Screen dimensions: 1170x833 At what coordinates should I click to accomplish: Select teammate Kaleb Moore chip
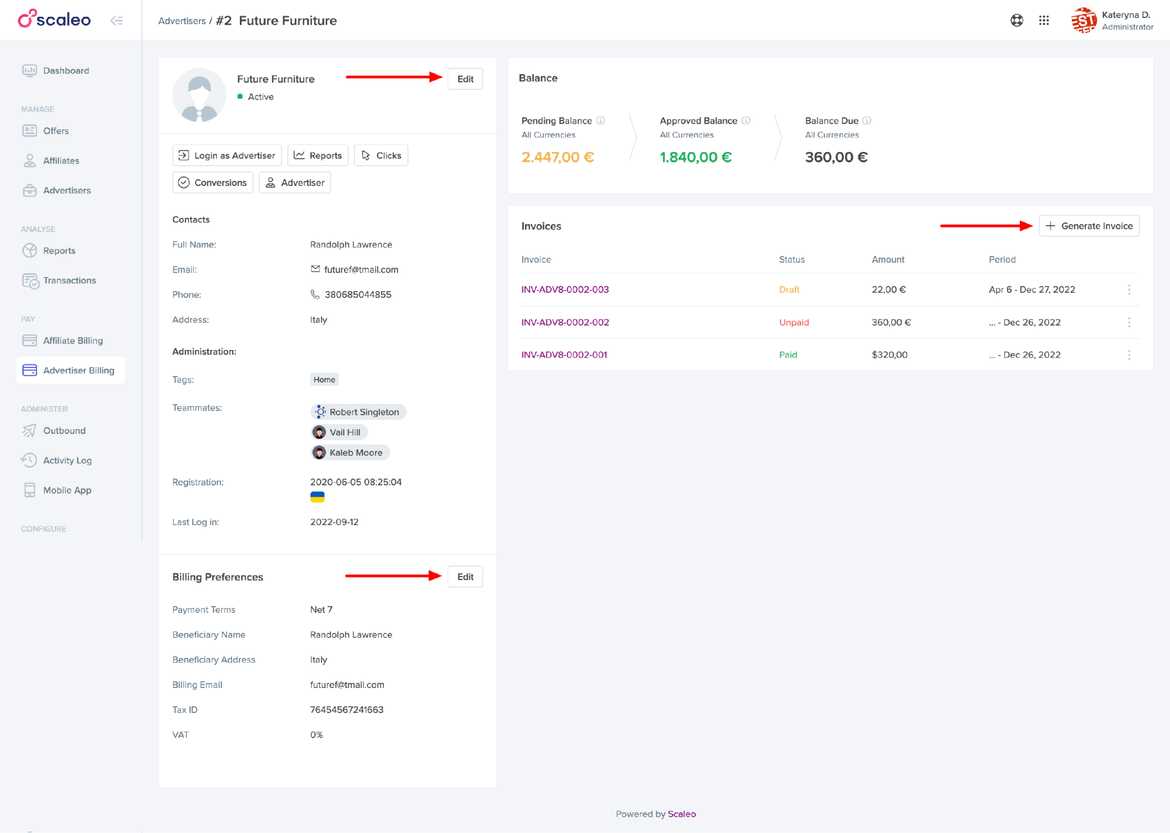(350, 452)
